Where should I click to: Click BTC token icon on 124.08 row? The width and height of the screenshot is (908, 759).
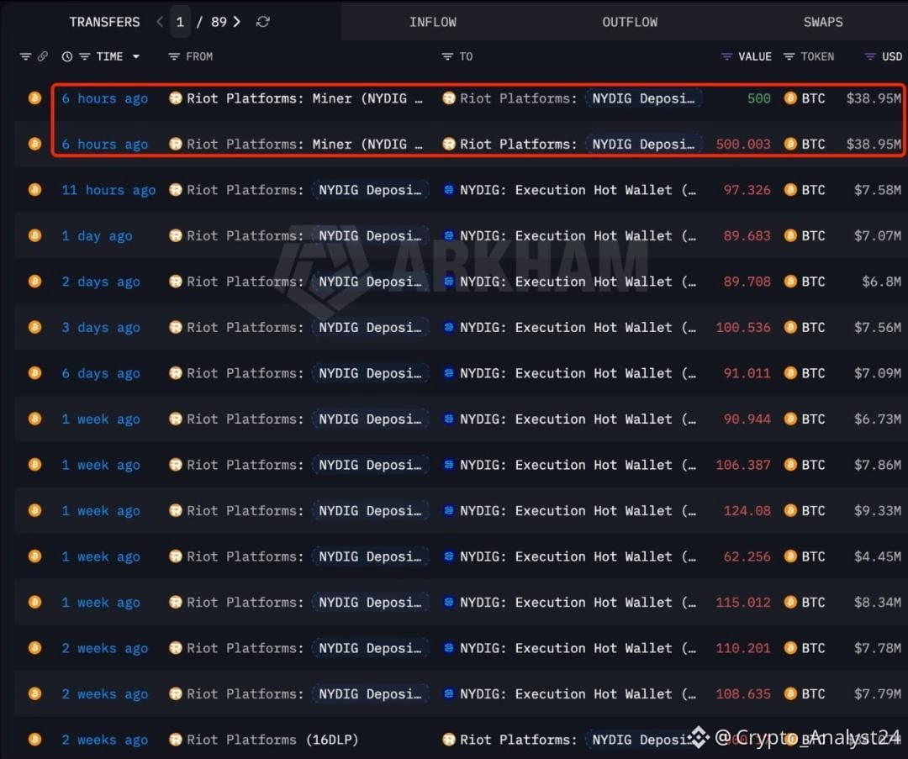coord(790,510)
